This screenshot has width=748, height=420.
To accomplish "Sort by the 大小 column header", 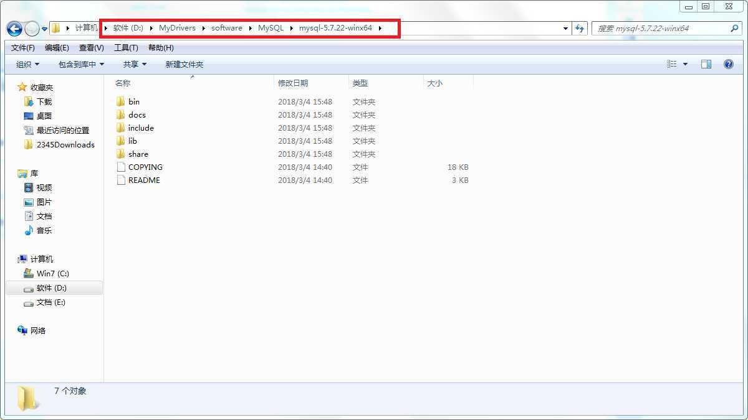I will (434, 83).
